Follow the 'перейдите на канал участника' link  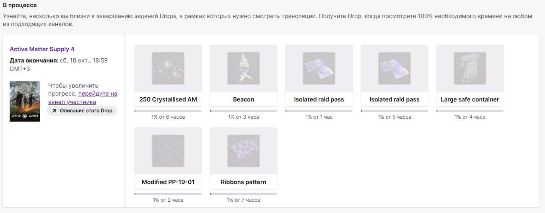(83, 98)
